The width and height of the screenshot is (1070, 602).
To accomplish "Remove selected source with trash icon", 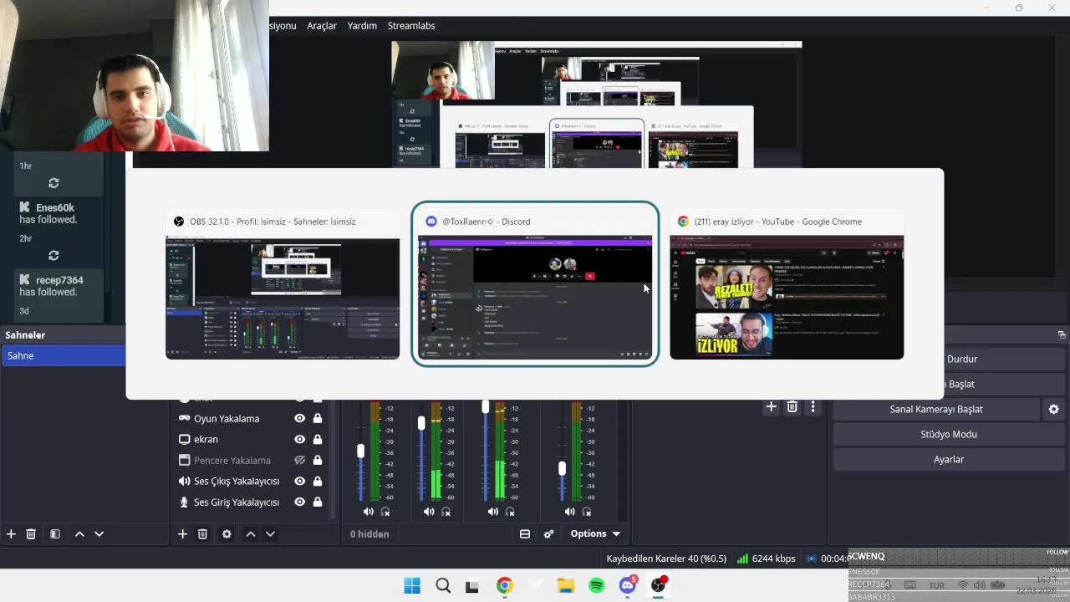I will click(202, 533).
